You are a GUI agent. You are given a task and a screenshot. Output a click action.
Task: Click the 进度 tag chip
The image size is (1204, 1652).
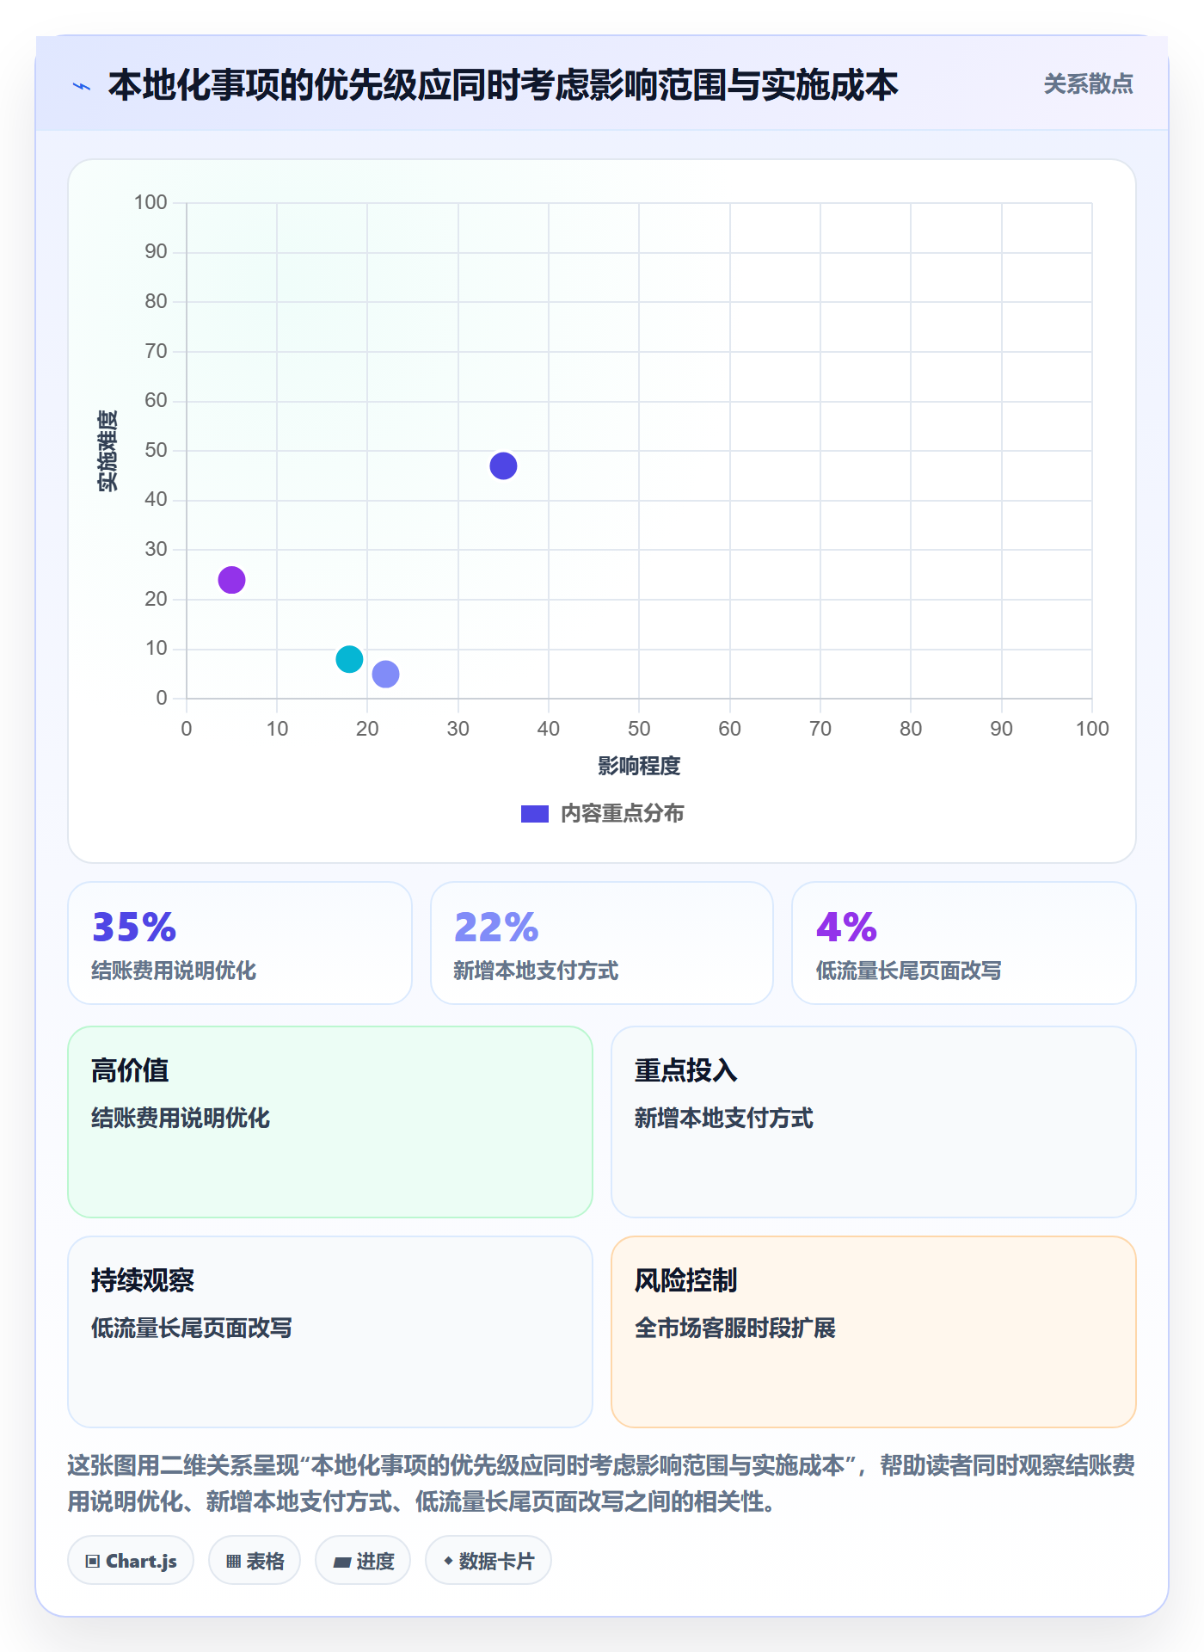pyautogui.click(x=363, y=1561)
